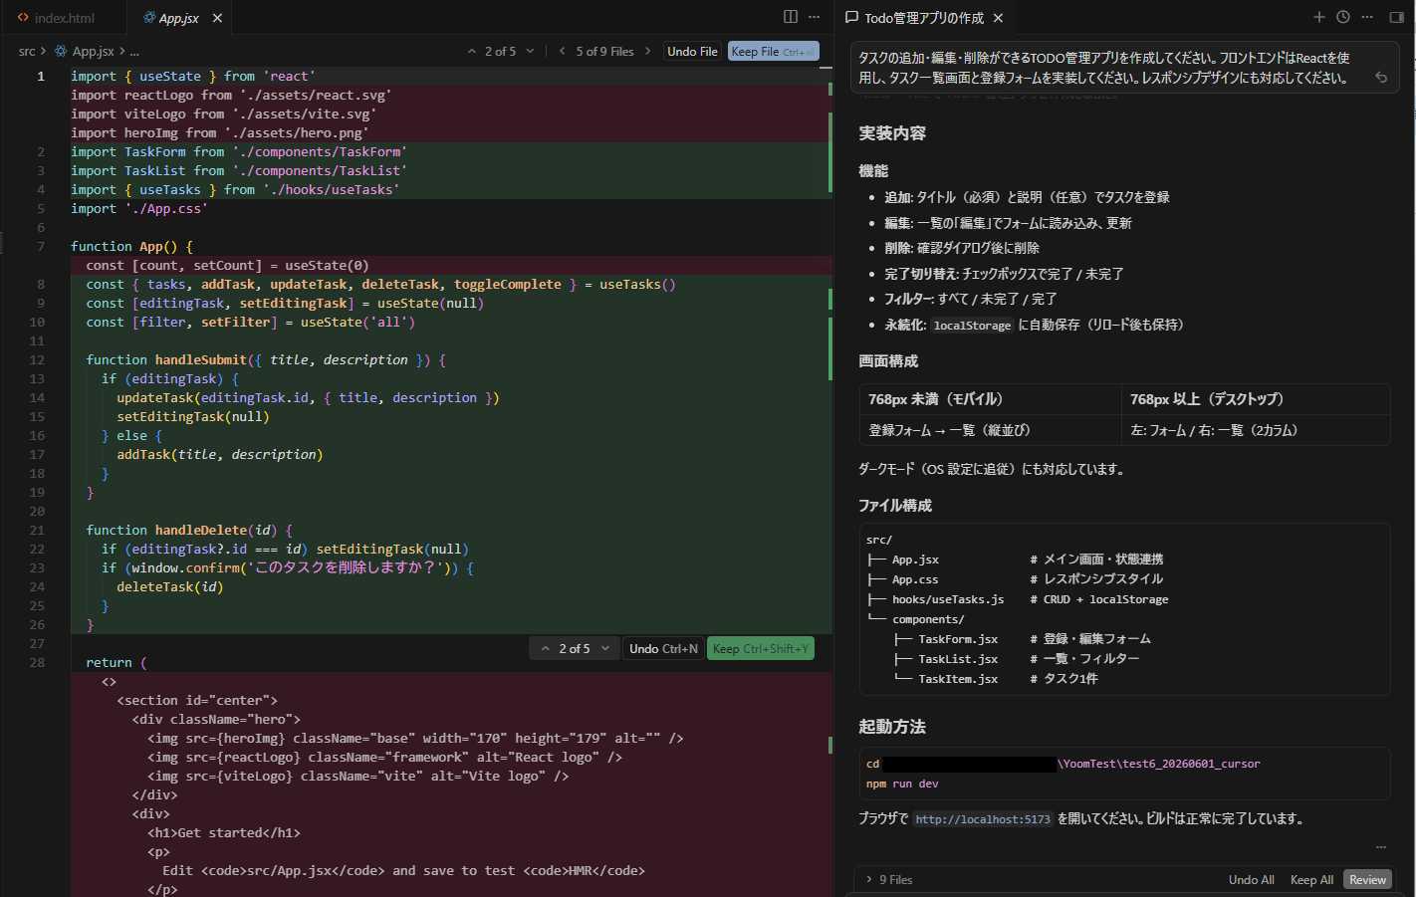The image size is (1416, 897).
Task: Click Keep File button
Action: (774, 52)
